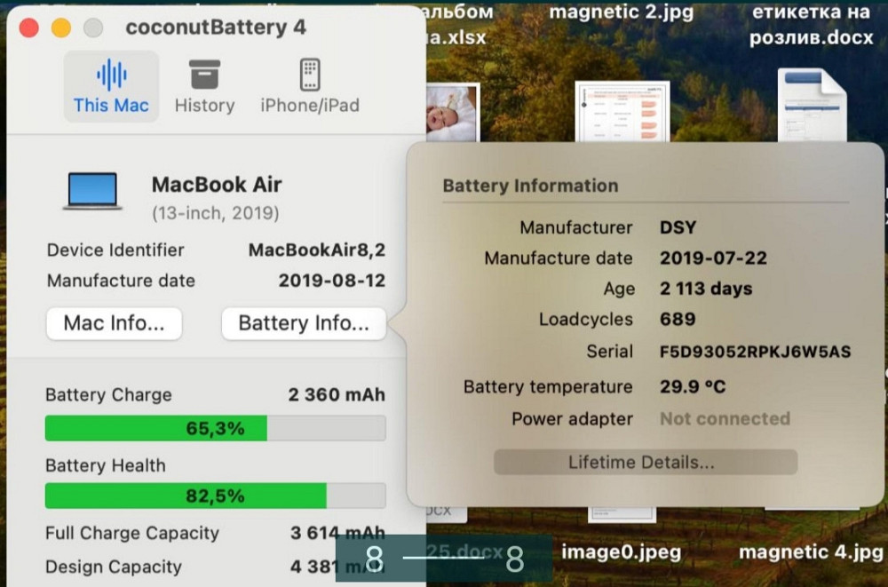Open the image0.jpeg file on desktop
Screen dimensions: 888x587
pos(622,551)
